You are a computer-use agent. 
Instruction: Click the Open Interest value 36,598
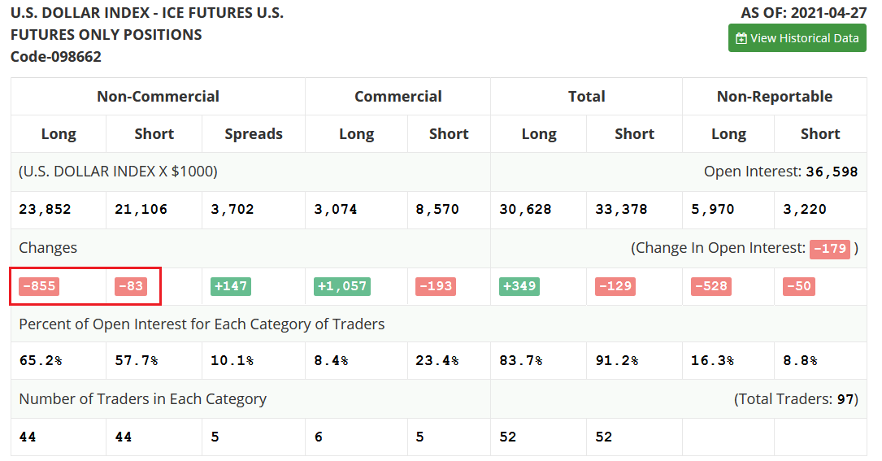(832, 172)
